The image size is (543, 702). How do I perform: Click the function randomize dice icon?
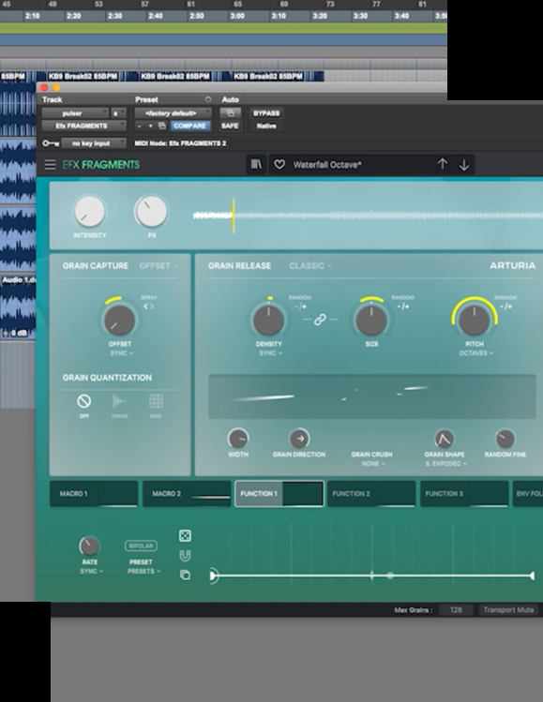tap(185, 535)
